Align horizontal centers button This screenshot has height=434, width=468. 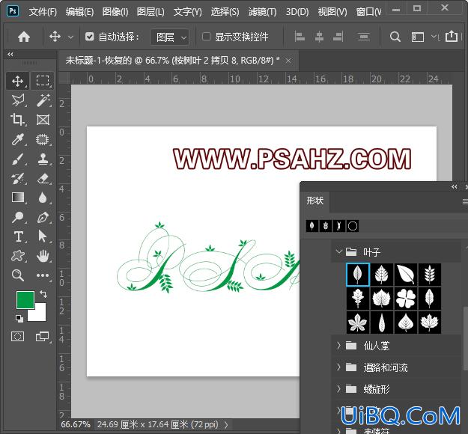[319, 37]
